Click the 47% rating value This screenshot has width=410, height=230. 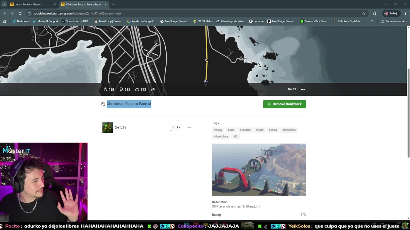[x=303, y=215]
